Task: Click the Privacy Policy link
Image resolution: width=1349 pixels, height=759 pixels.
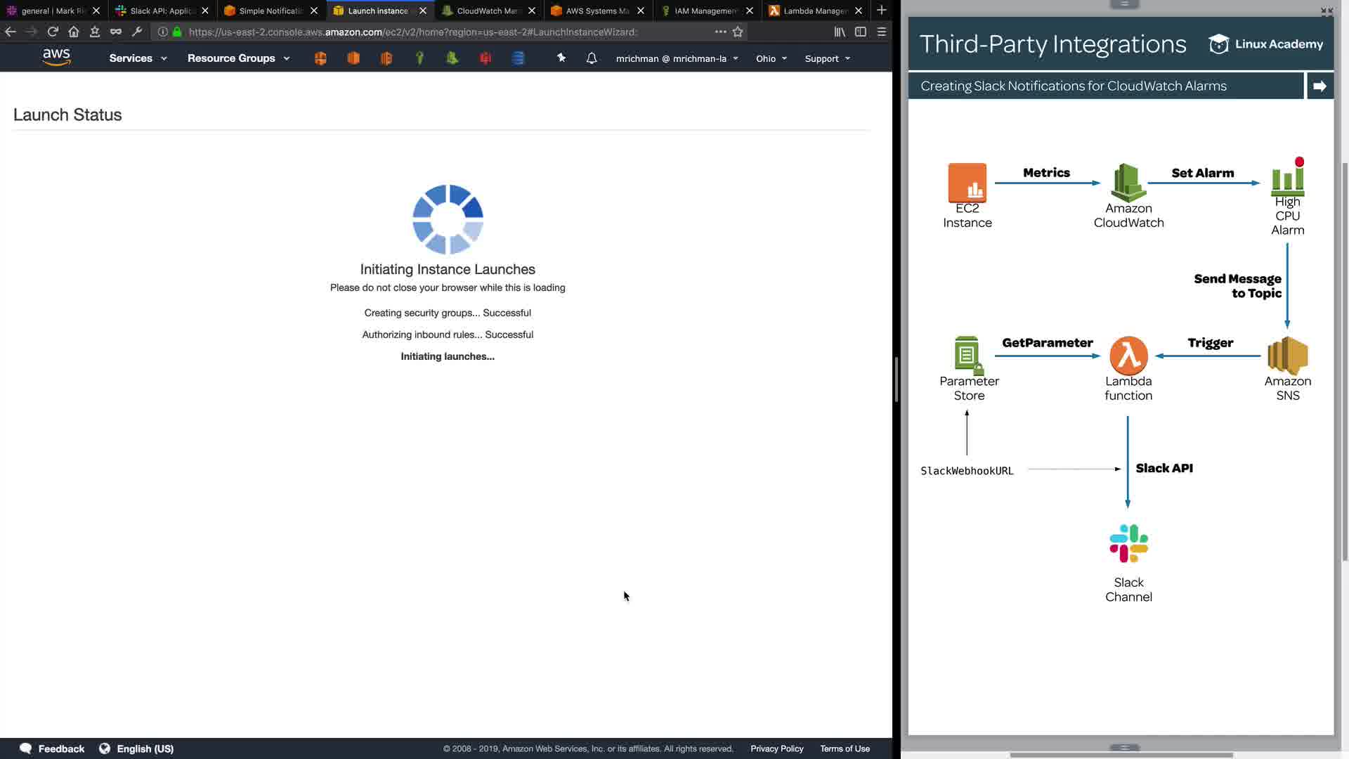Action: coord(776,748)
